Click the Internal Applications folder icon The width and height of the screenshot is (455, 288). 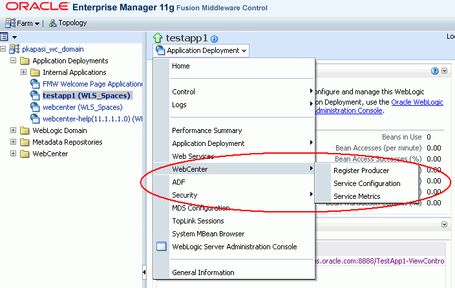tap(35, 72)
